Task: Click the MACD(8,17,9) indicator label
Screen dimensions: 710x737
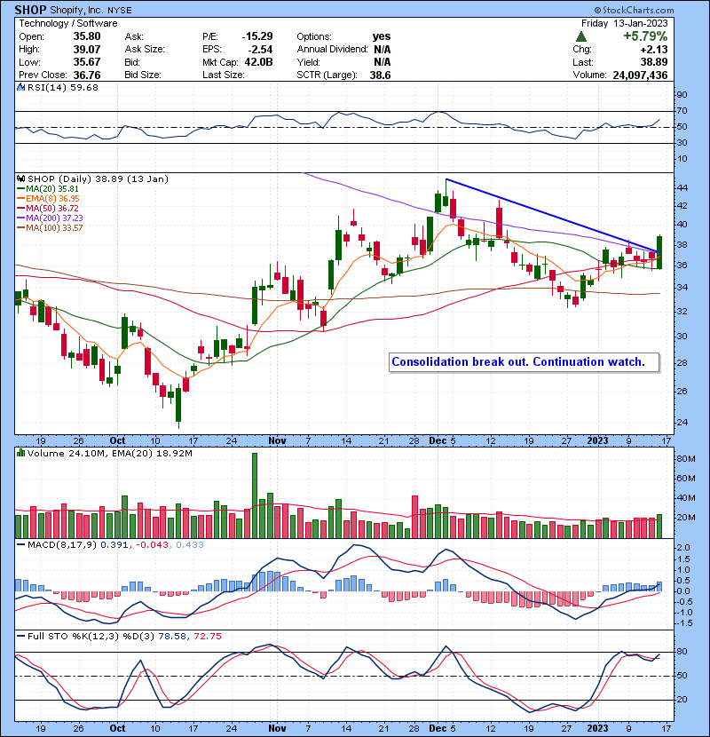Action: [62, 545]
